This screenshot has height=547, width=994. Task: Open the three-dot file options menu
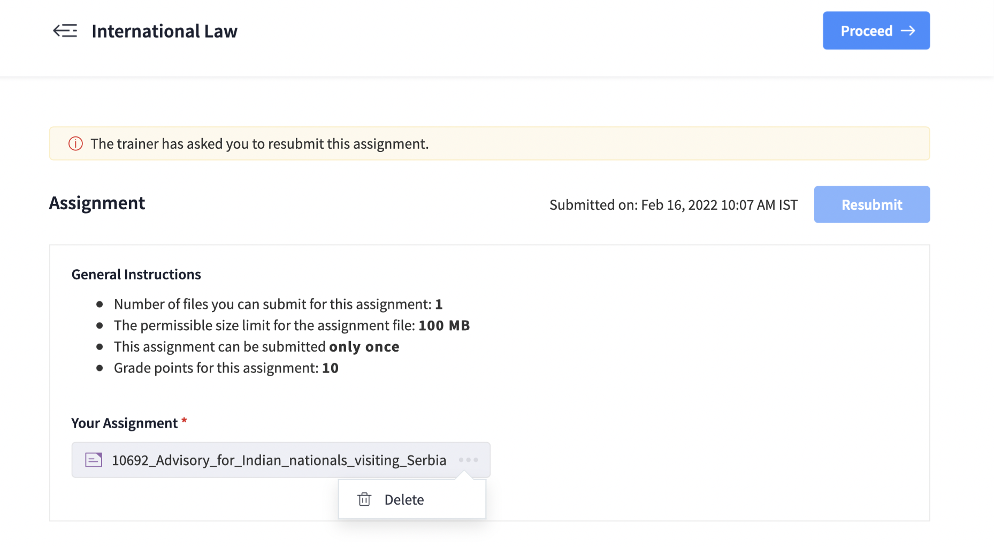[468, 460]
